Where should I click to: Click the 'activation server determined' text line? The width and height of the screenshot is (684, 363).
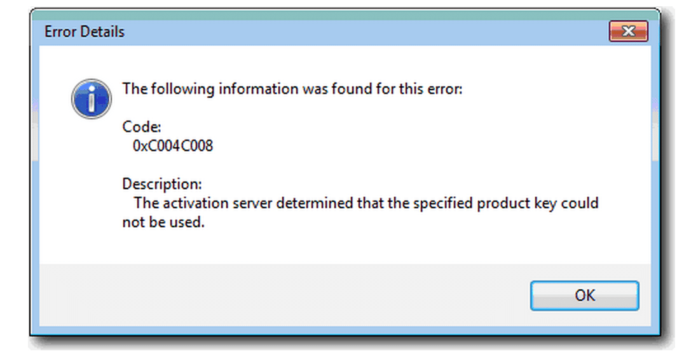(366, 203)
